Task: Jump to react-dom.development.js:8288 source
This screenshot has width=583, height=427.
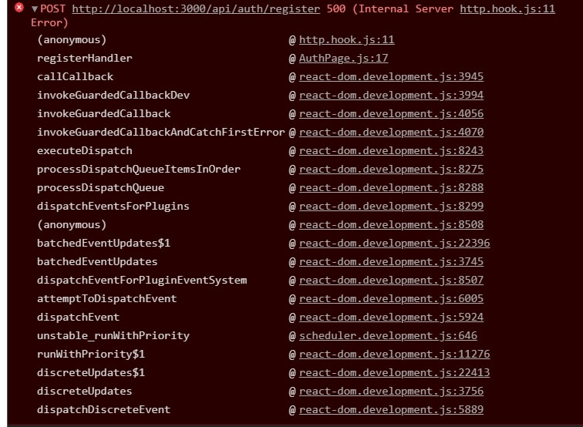Action: (391, 187)
